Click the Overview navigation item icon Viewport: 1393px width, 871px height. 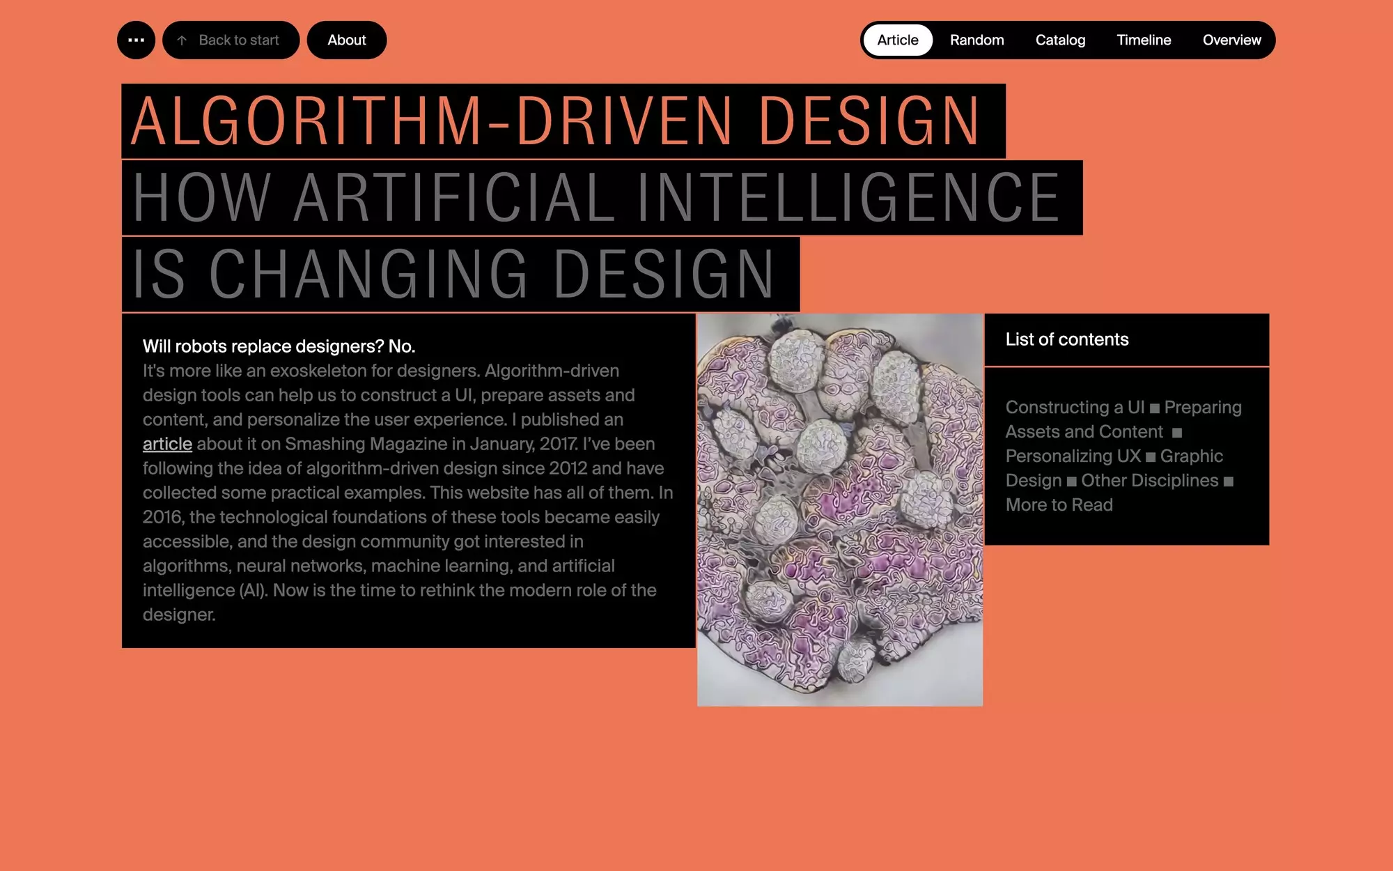coord(1231,40)
